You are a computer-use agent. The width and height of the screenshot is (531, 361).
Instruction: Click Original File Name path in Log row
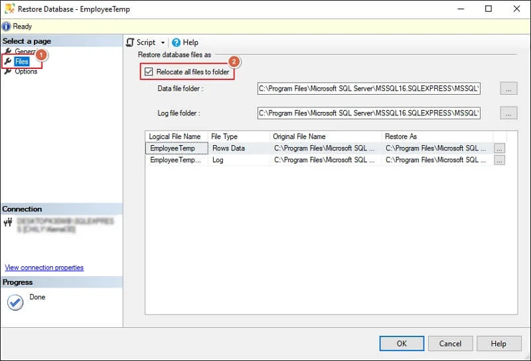[x=324, y=160]
